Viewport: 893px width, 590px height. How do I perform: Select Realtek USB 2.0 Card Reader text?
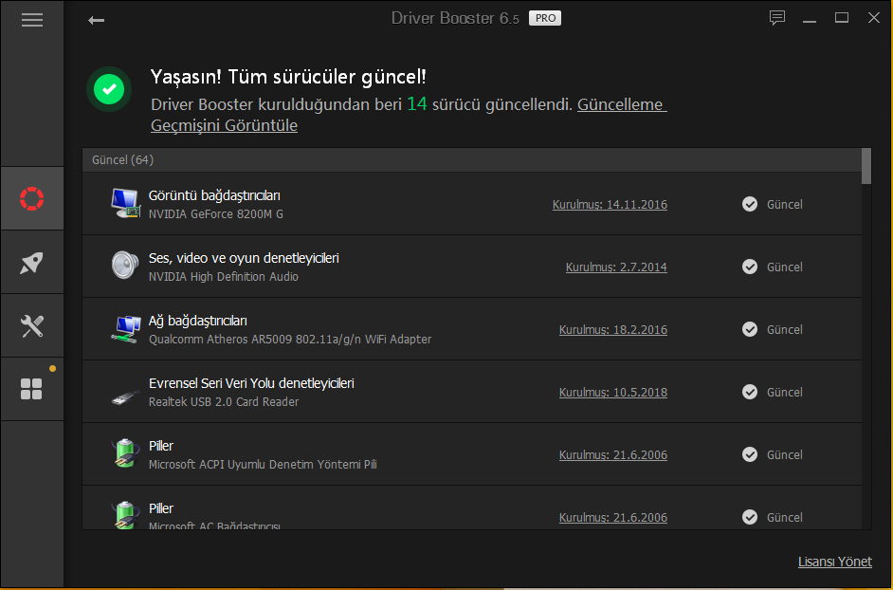point(224,402)
